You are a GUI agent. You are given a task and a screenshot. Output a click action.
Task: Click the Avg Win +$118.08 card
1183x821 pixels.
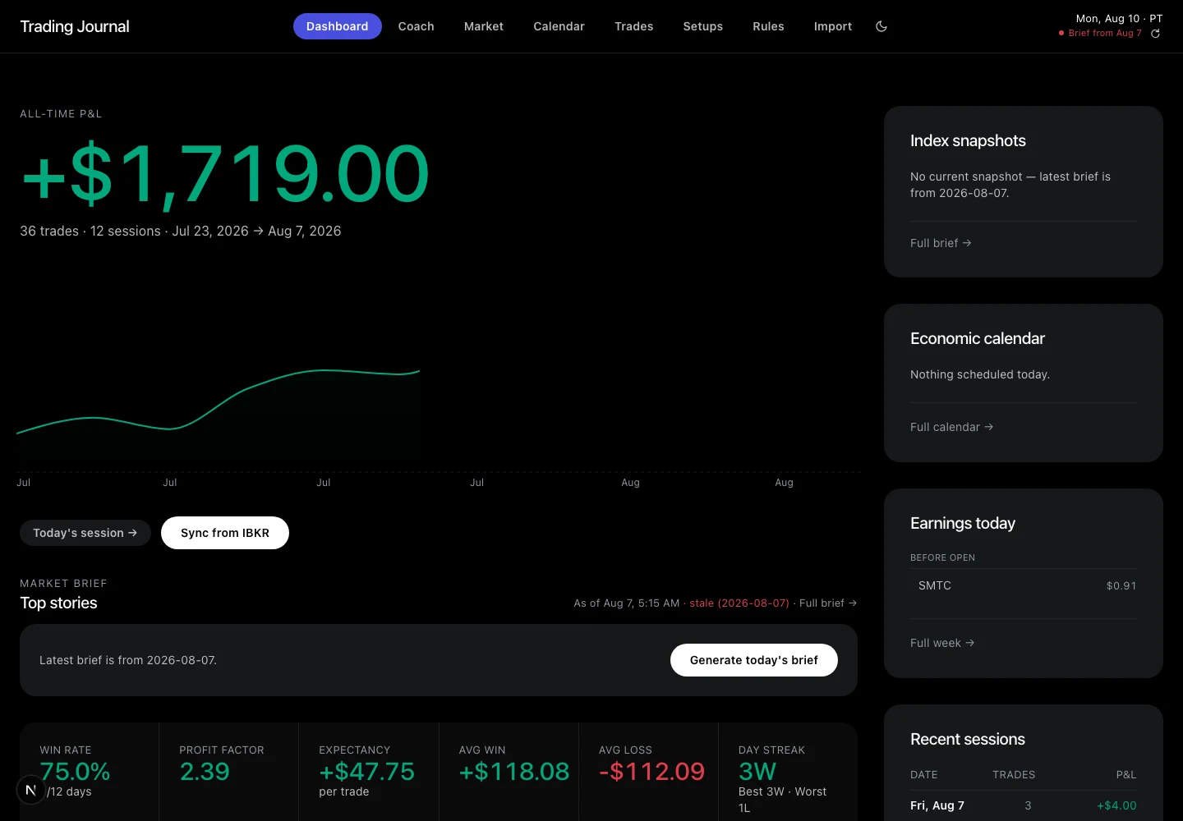509,772
